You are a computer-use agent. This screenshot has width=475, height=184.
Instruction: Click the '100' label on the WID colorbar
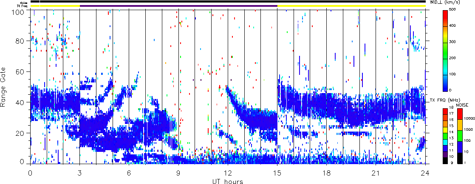pos(453,74)
